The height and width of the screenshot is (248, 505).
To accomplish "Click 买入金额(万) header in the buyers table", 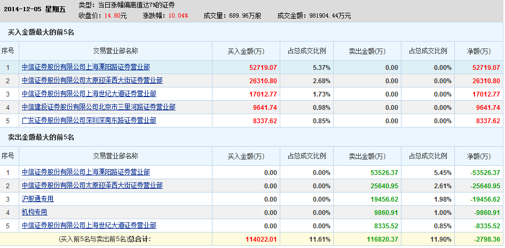I will tap(246, 51).
